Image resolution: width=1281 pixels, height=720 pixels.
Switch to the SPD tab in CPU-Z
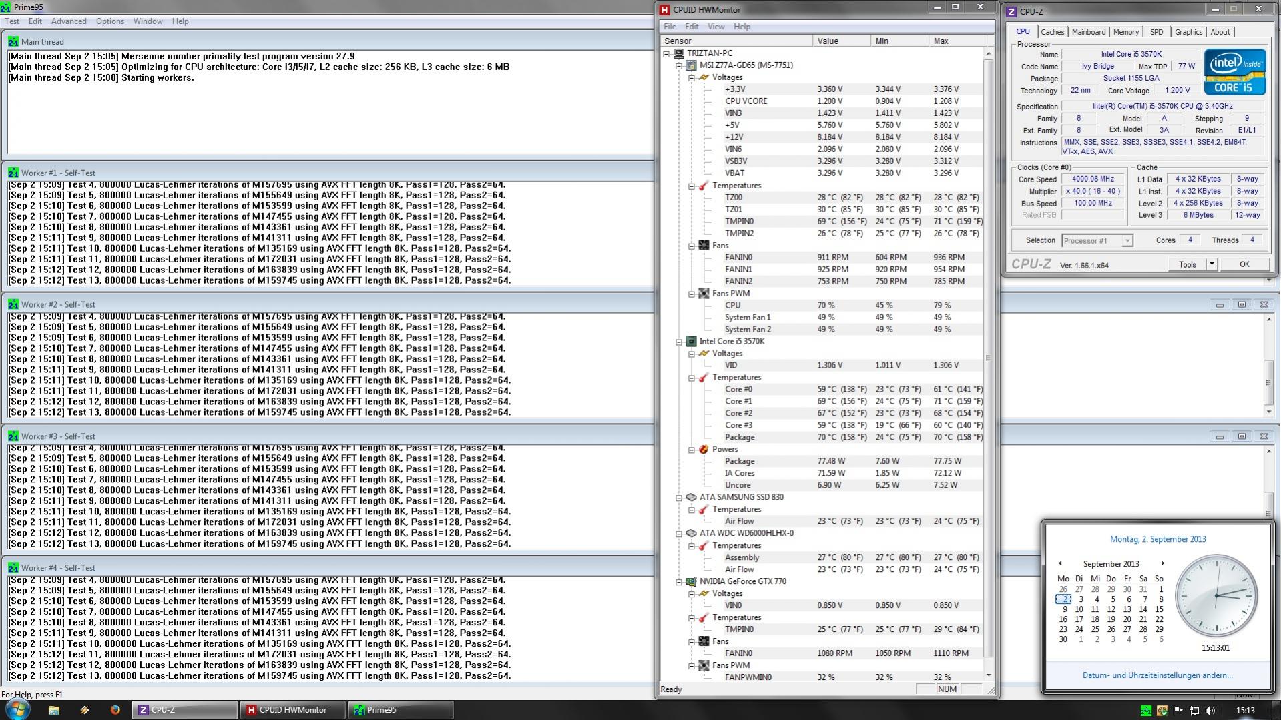pos(1156,32)
